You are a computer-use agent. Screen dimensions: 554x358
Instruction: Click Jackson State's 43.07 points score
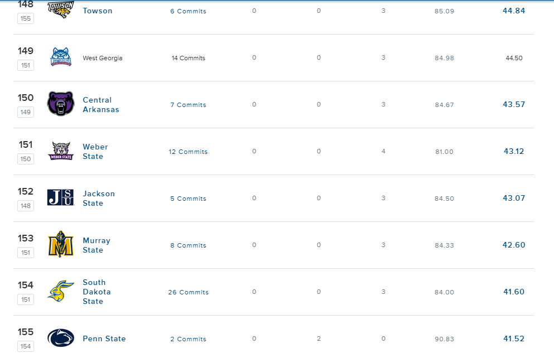(514, 198)
